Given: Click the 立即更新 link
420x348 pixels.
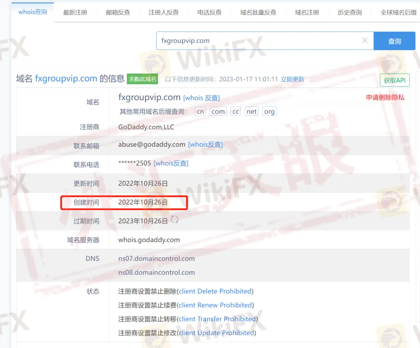Looking at the screenshot, I should [x=292, y=79].
